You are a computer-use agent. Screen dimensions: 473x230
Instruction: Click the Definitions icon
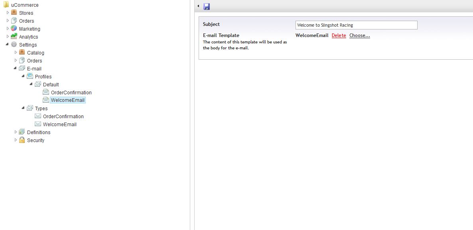point(22,132)
